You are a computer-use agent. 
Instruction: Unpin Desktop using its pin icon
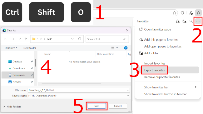coord(32,62)
